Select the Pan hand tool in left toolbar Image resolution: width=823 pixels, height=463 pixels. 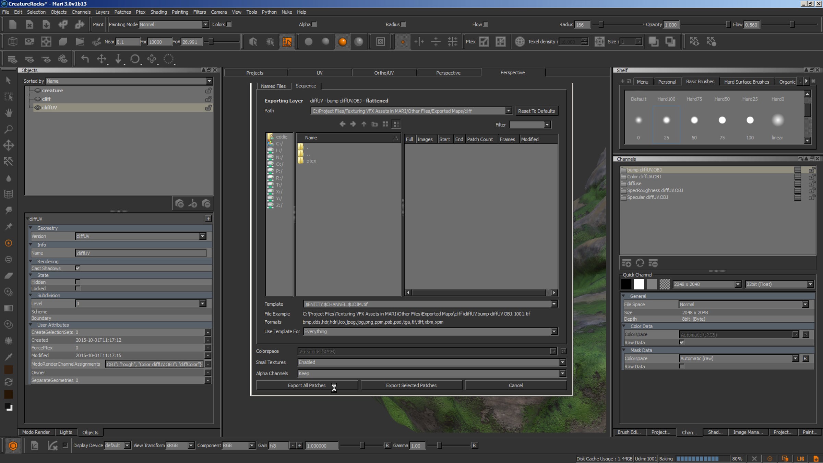pos(9,113)
